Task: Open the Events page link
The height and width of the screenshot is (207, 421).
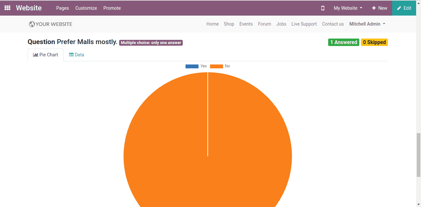Action: pos(246,24)
